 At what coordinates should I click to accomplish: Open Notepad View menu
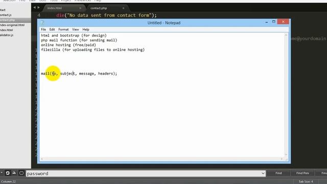76,30
